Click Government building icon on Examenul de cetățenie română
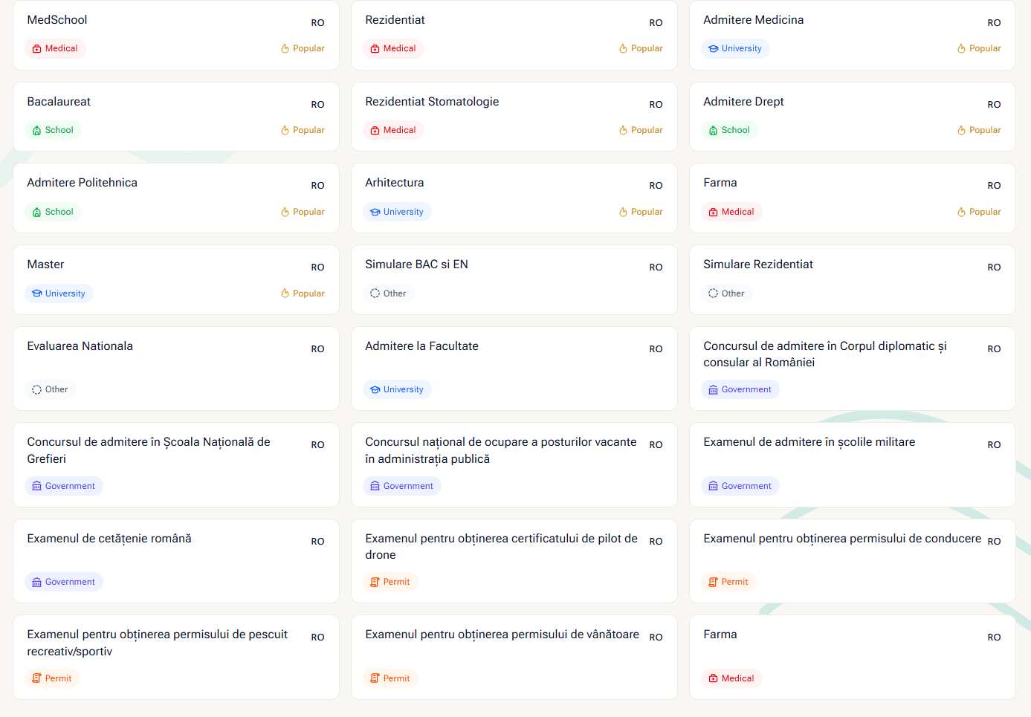1031x717 pixels. pos(36,583)
